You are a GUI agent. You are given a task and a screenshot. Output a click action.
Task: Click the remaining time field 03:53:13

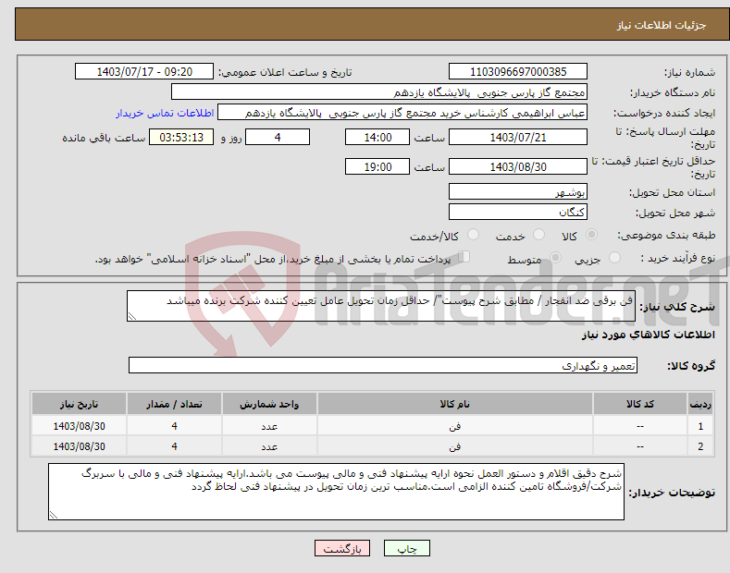tap(181, 137)
